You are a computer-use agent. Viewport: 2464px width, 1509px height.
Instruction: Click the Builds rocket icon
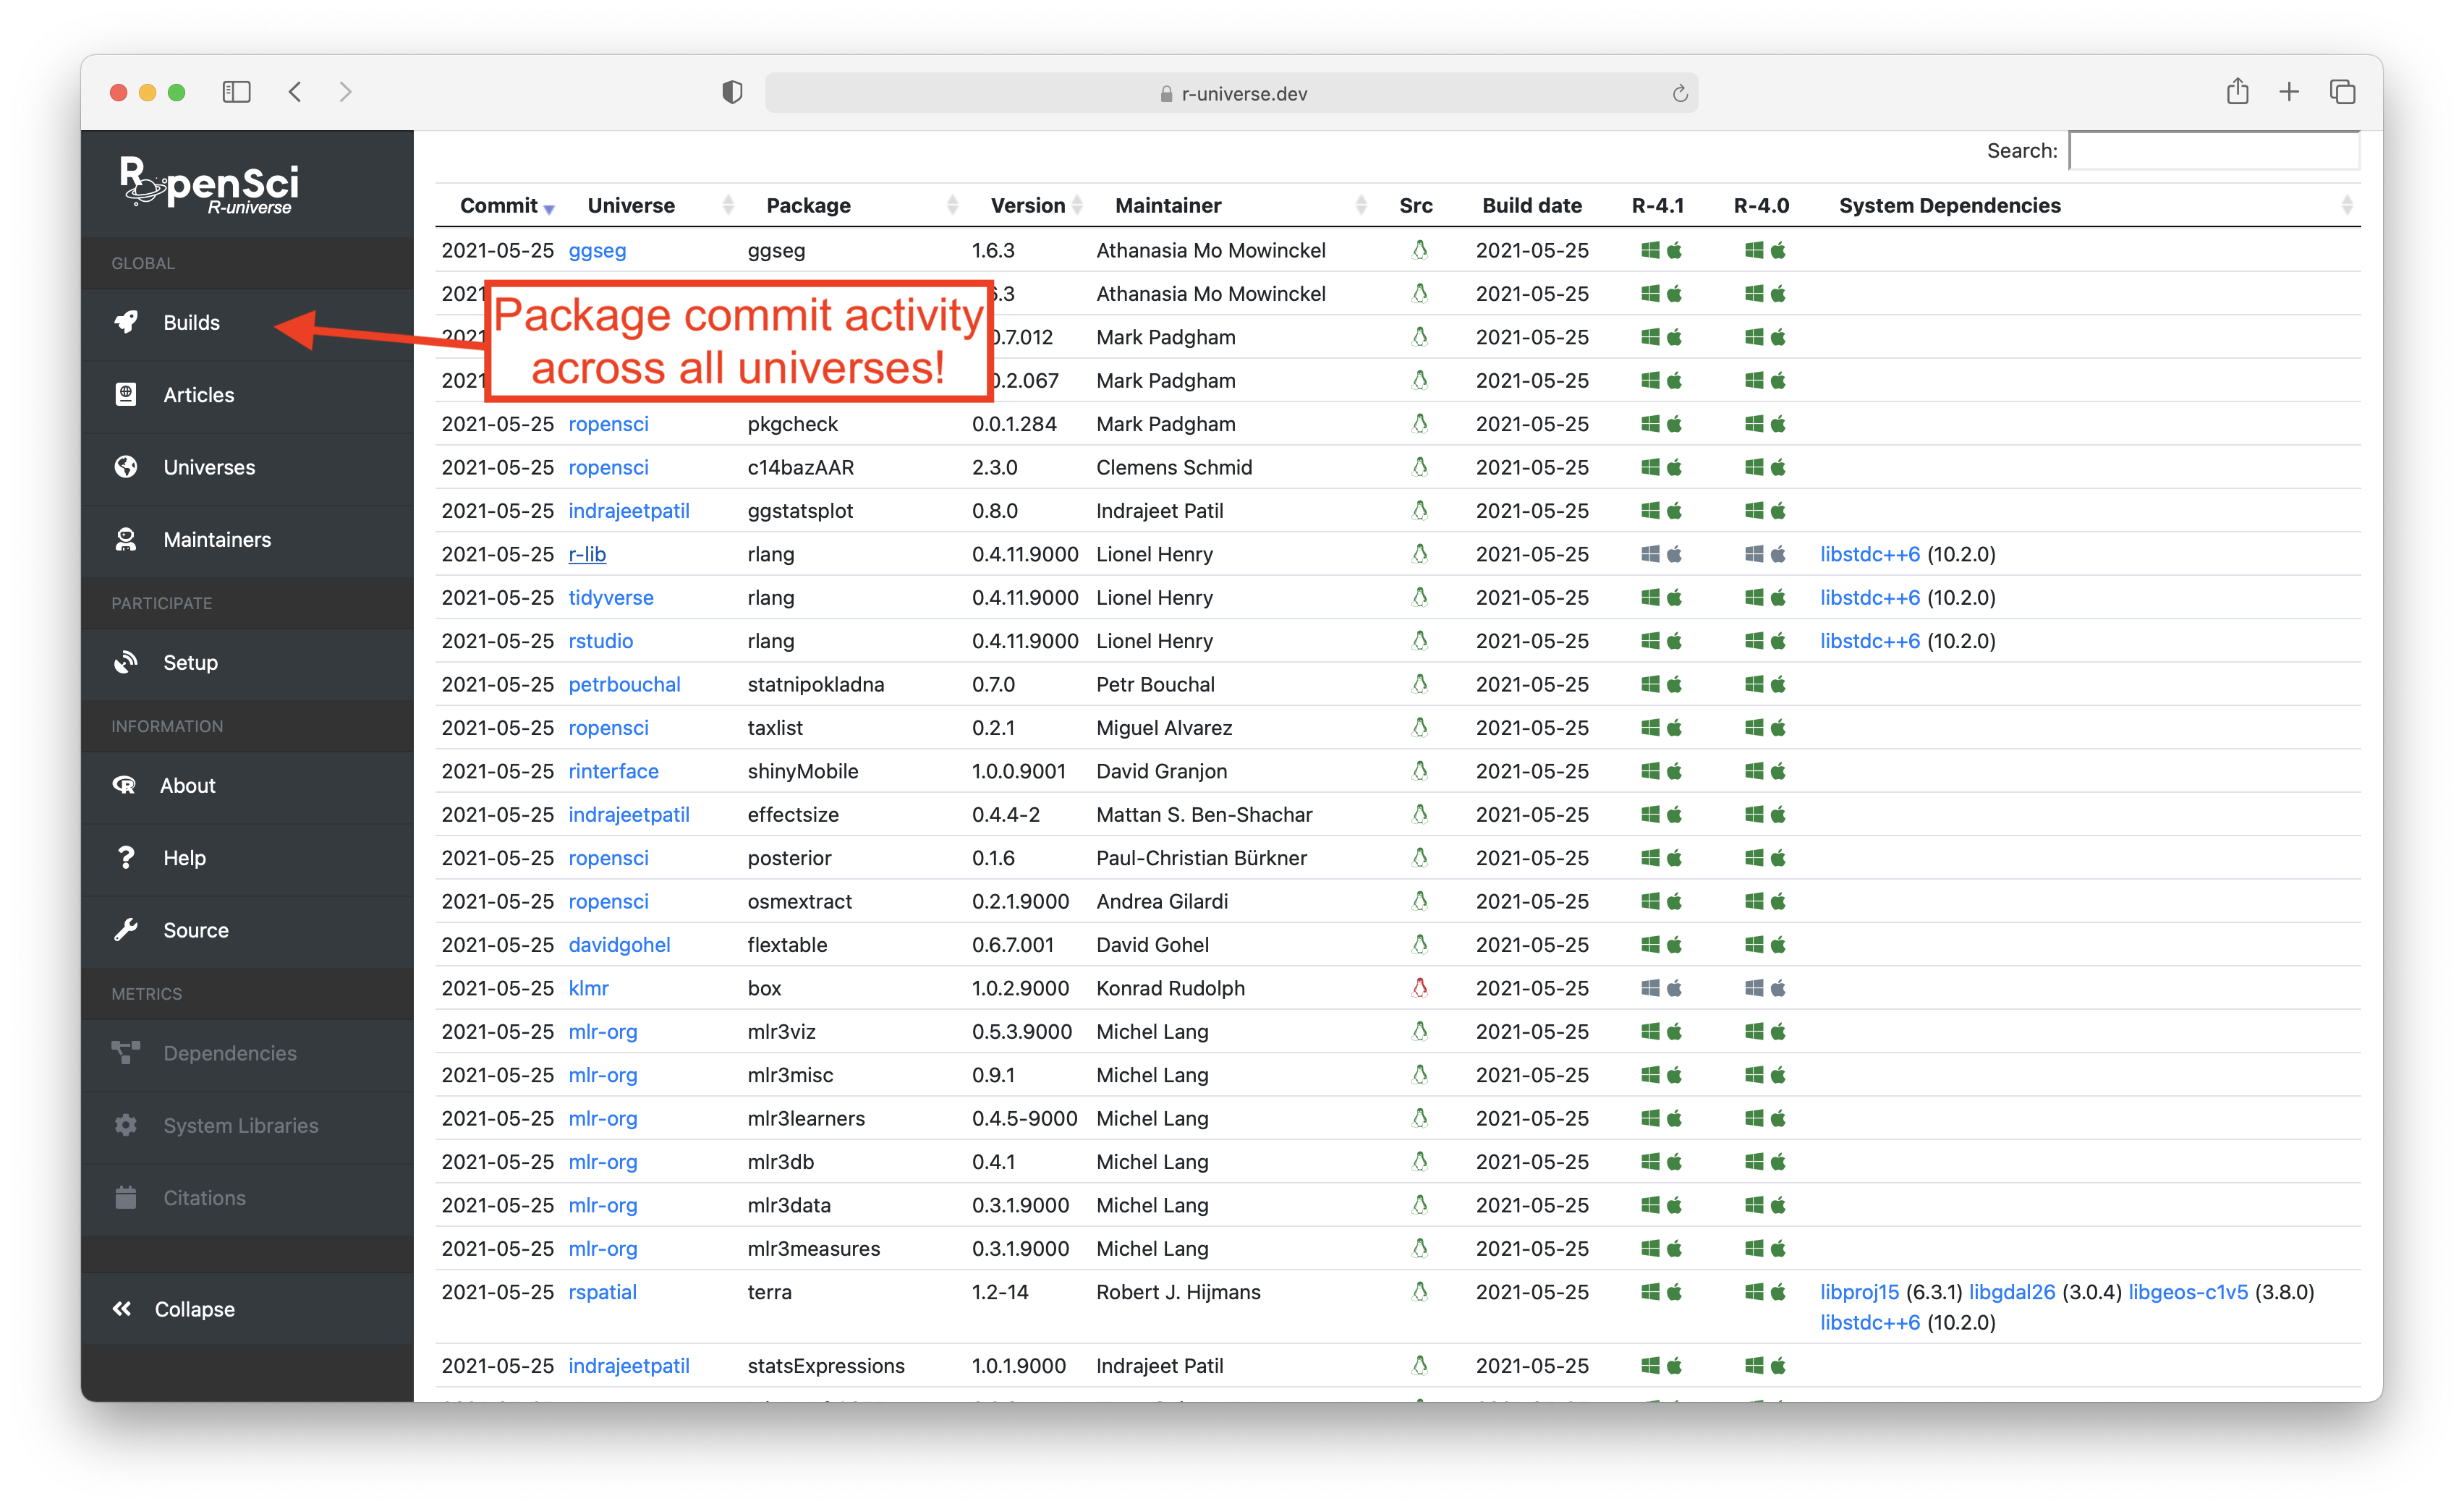pyautogui.click(x=126, y=322)
